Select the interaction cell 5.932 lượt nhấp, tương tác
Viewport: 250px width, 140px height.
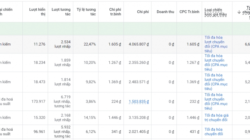click(x=62, y=131)
